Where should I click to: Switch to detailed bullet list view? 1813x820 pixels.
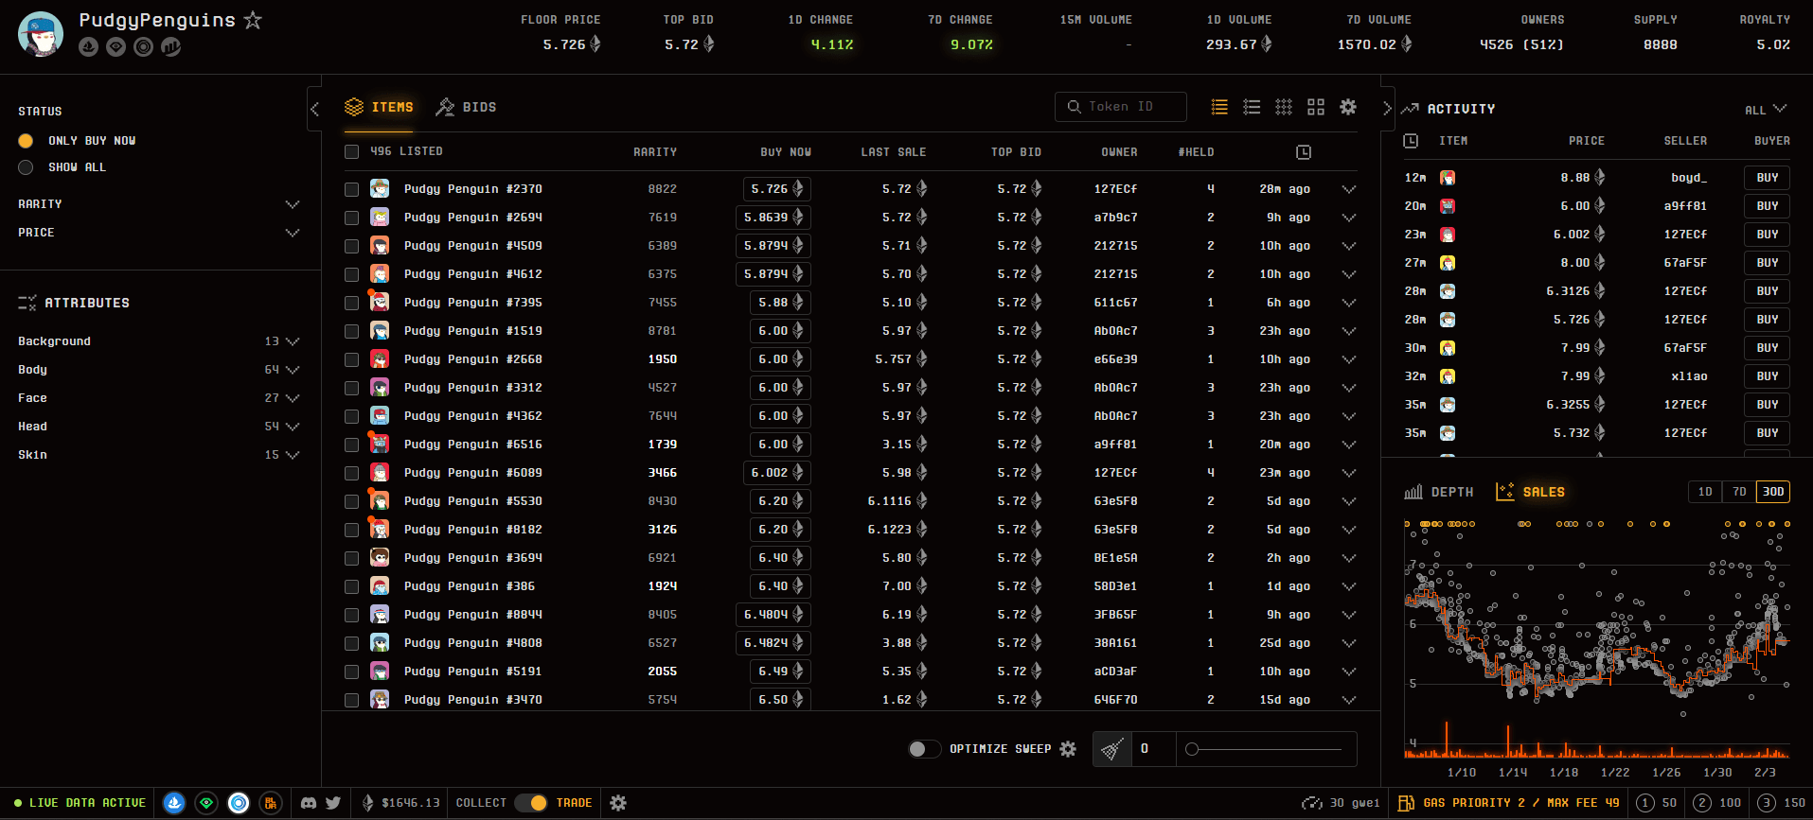[1252, 107]
